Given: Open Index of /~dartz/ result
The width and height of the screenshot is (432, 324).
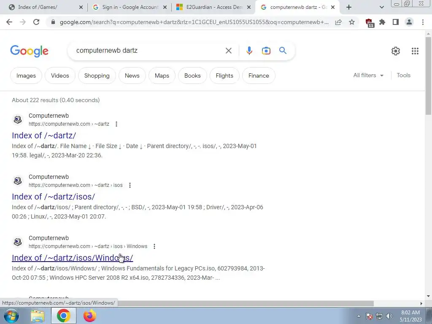Looking at the screenshot, I should coord(44,135).
